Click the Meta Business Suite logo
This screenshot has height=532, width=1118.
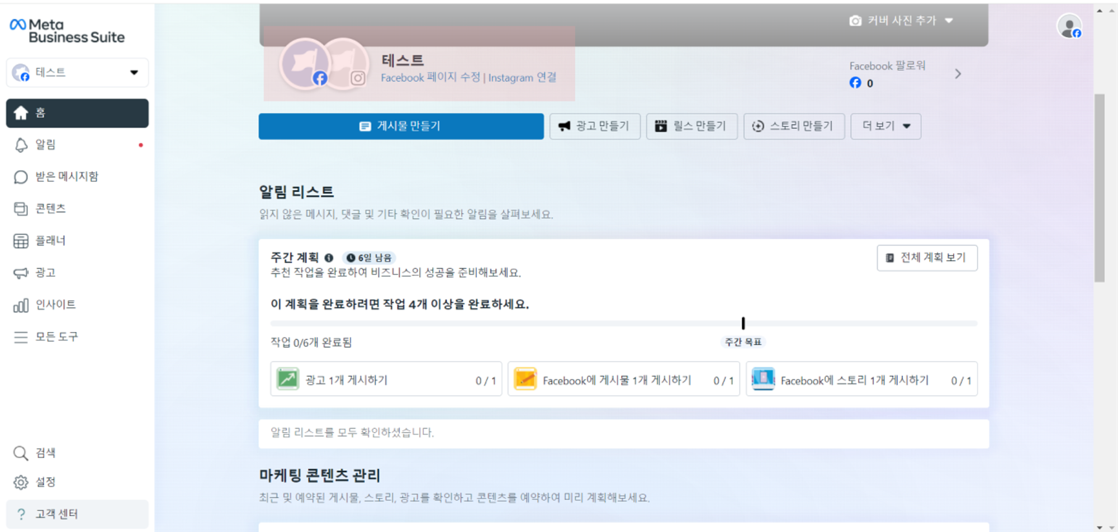pyautogui.click(x=67, y=31)
